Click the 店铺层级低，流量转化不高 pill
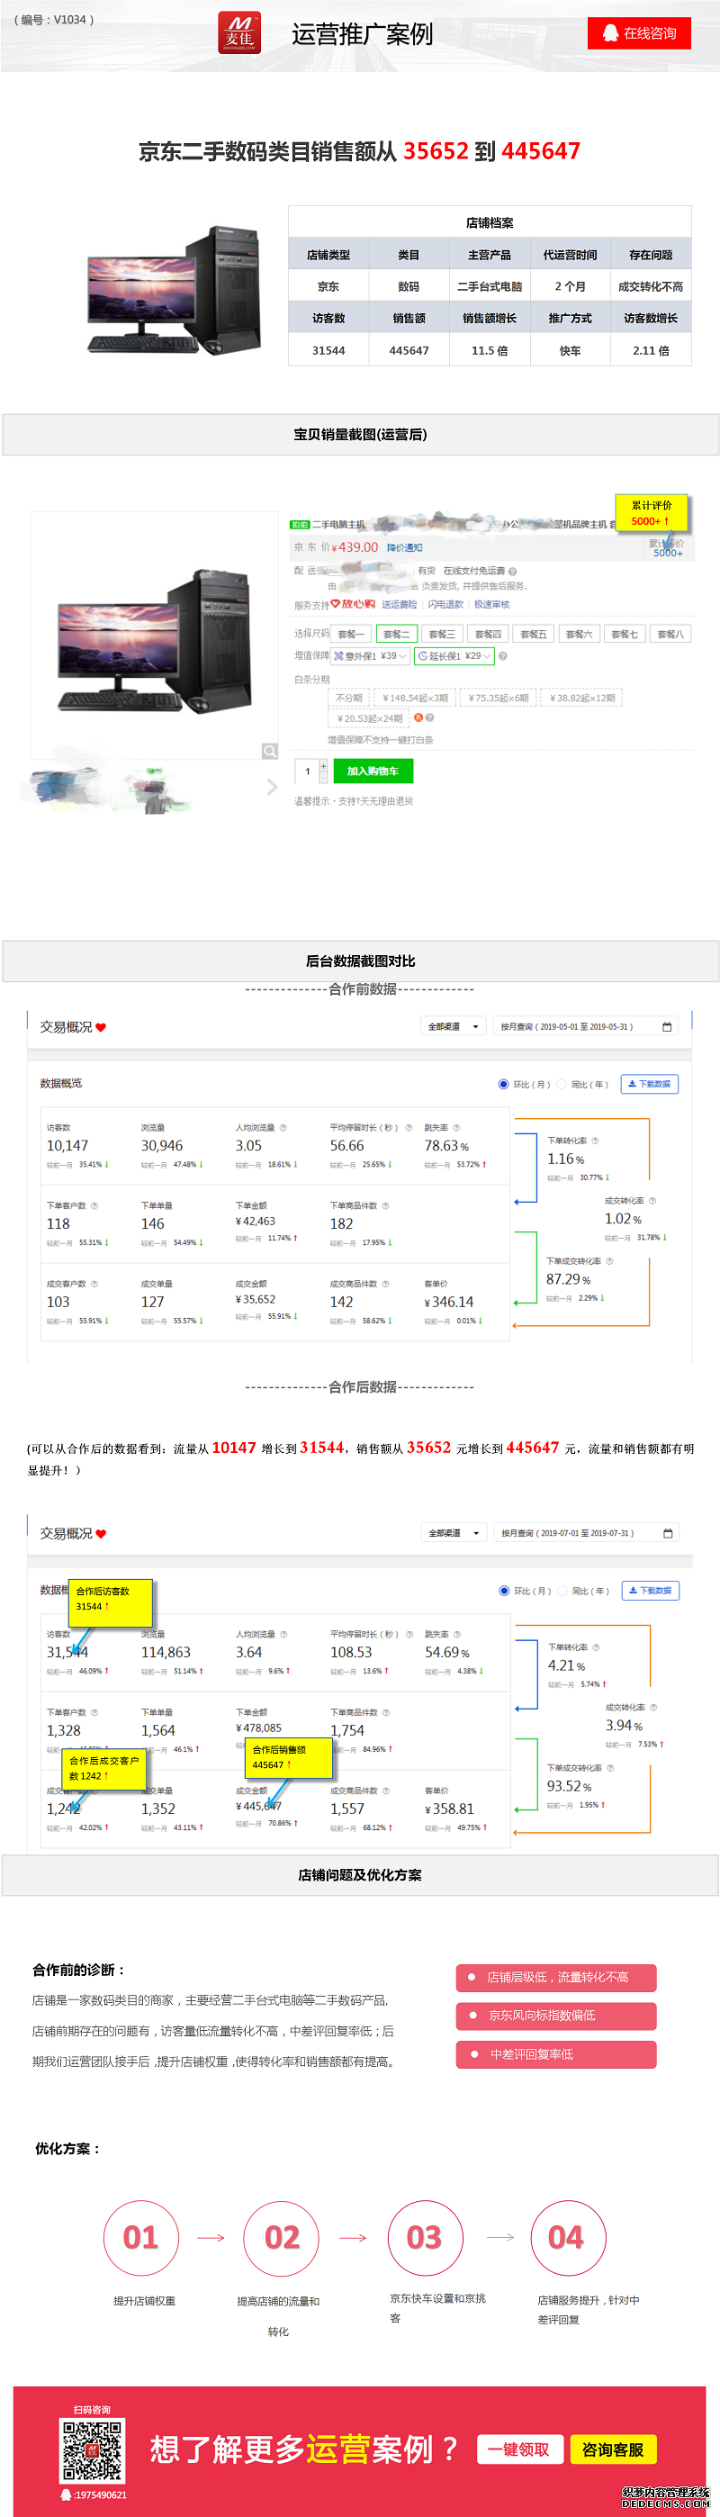Screen dimensions: 720x2517 tap(556, 1978)
